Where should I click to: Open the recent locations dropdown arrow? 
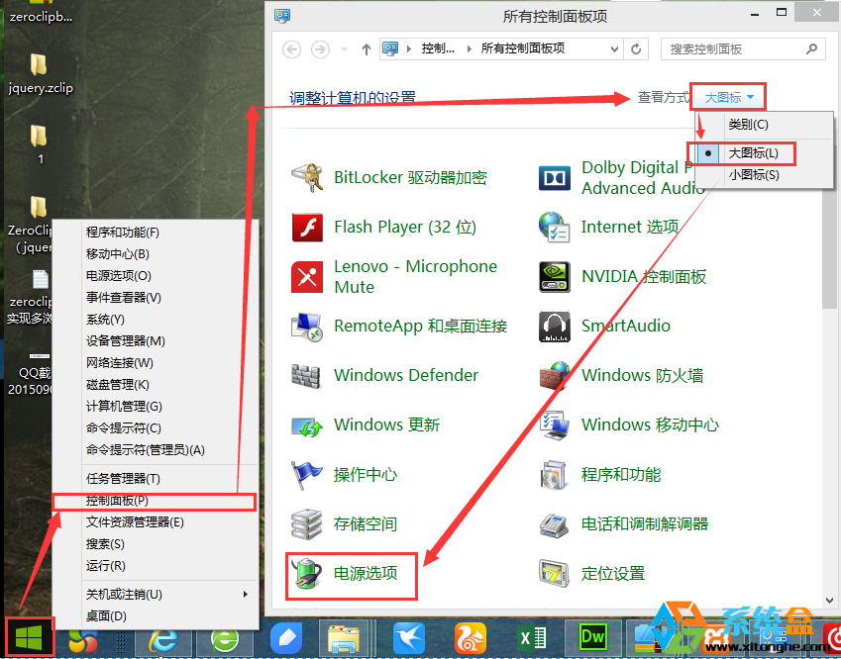tap(345, 49)
